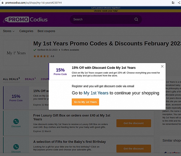
Task: Click the share icon in address bar
Action: [x=179, y=3]
